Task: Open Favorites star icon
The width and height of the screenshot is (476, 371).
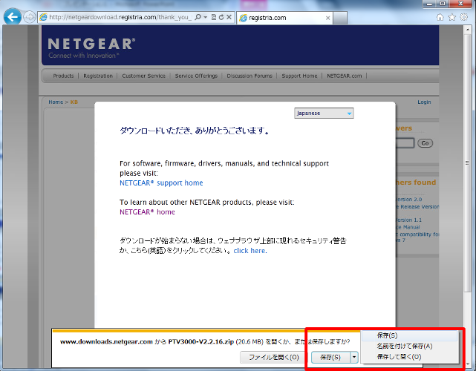Action: (452, 17)
